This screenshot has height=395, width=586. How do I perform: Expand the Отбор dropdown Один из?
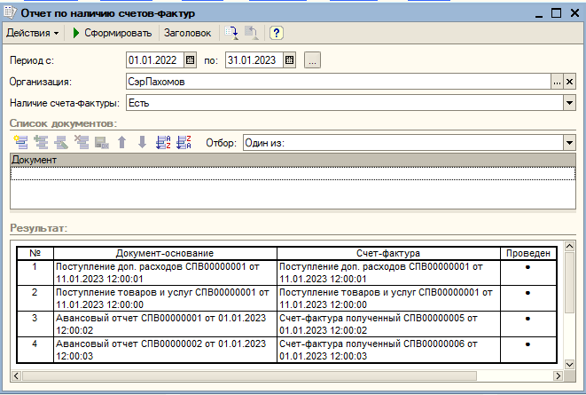point(569,143)
